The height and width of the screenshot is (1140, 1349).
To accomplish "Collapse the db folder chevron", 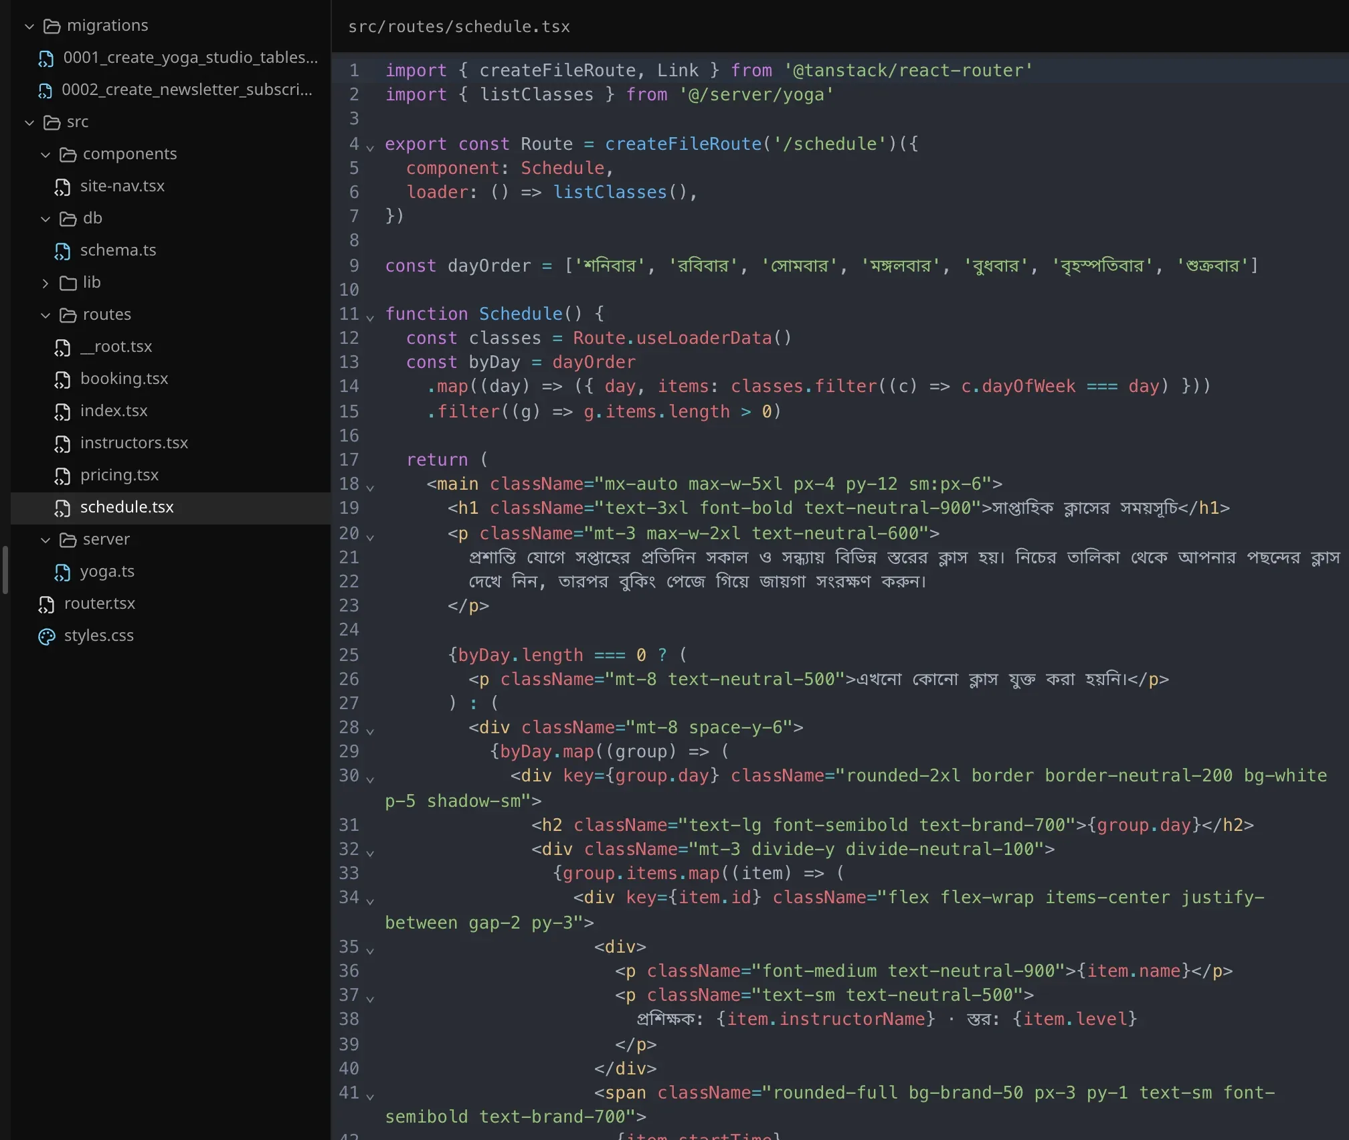I will click(46, 219).
